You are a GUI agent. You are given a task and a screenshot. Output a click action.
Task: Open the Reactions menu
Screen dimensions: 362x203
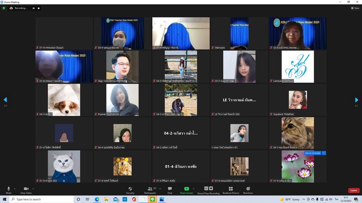coord(248,189)
